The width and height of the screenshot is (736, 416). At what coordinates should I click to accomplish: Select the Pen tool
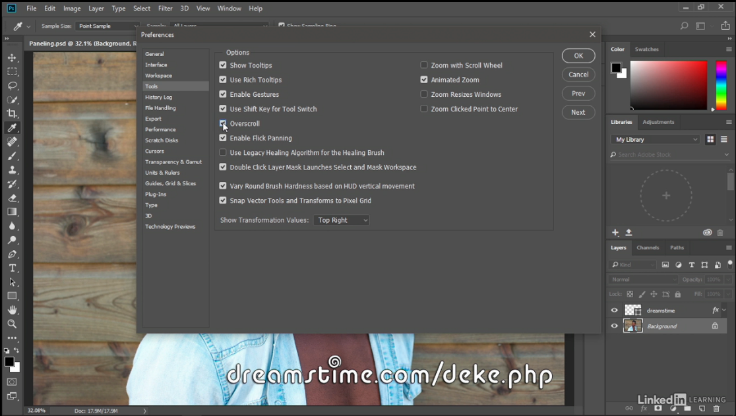pyautogui.click(x=13, y=254)
